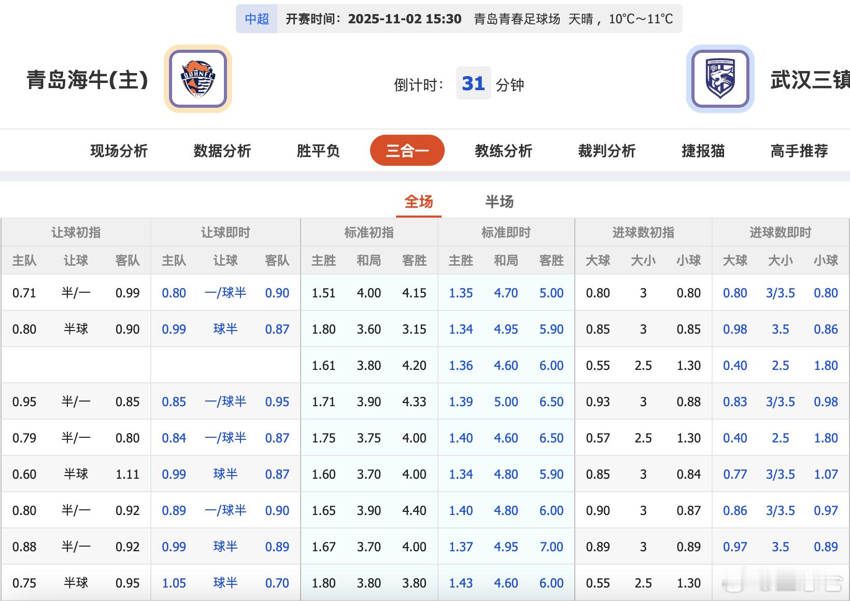Open the 现场分析 section
This screenshot has width=850, height=601.
[x=118, y=151]
